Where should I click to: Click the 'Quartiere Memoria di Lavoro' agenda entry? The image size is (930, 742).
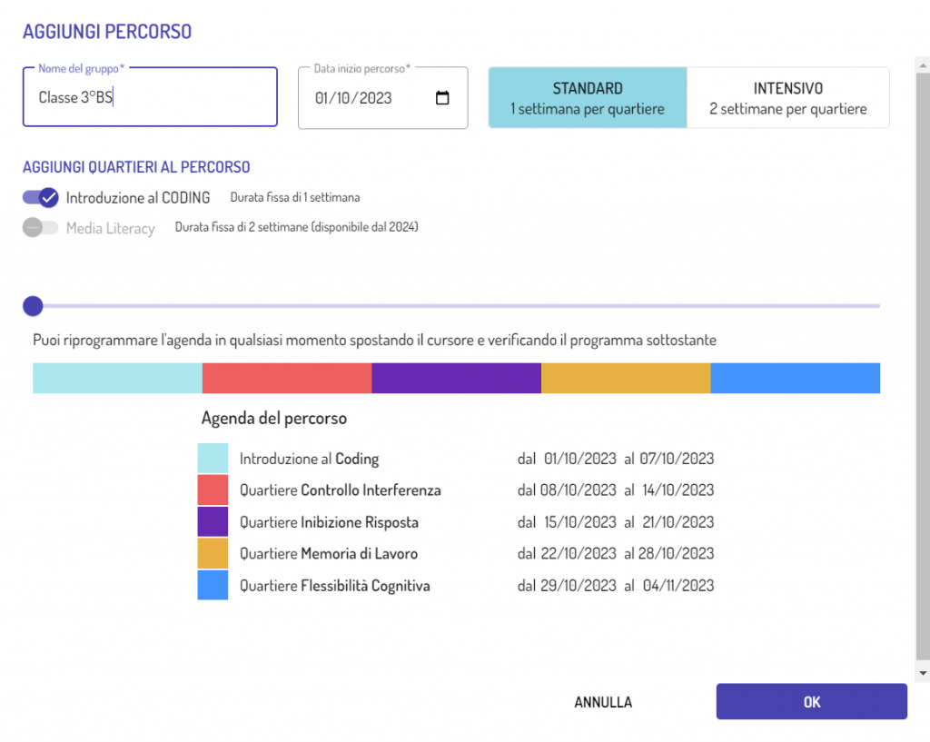[x=329, y=554]
